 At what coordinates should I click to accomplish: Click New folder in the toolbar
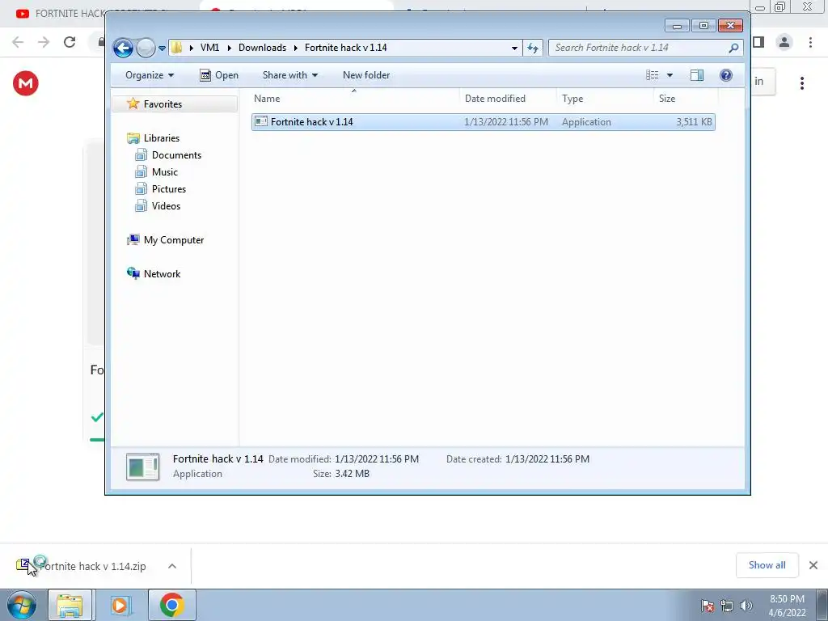click(x=366, y=75)
